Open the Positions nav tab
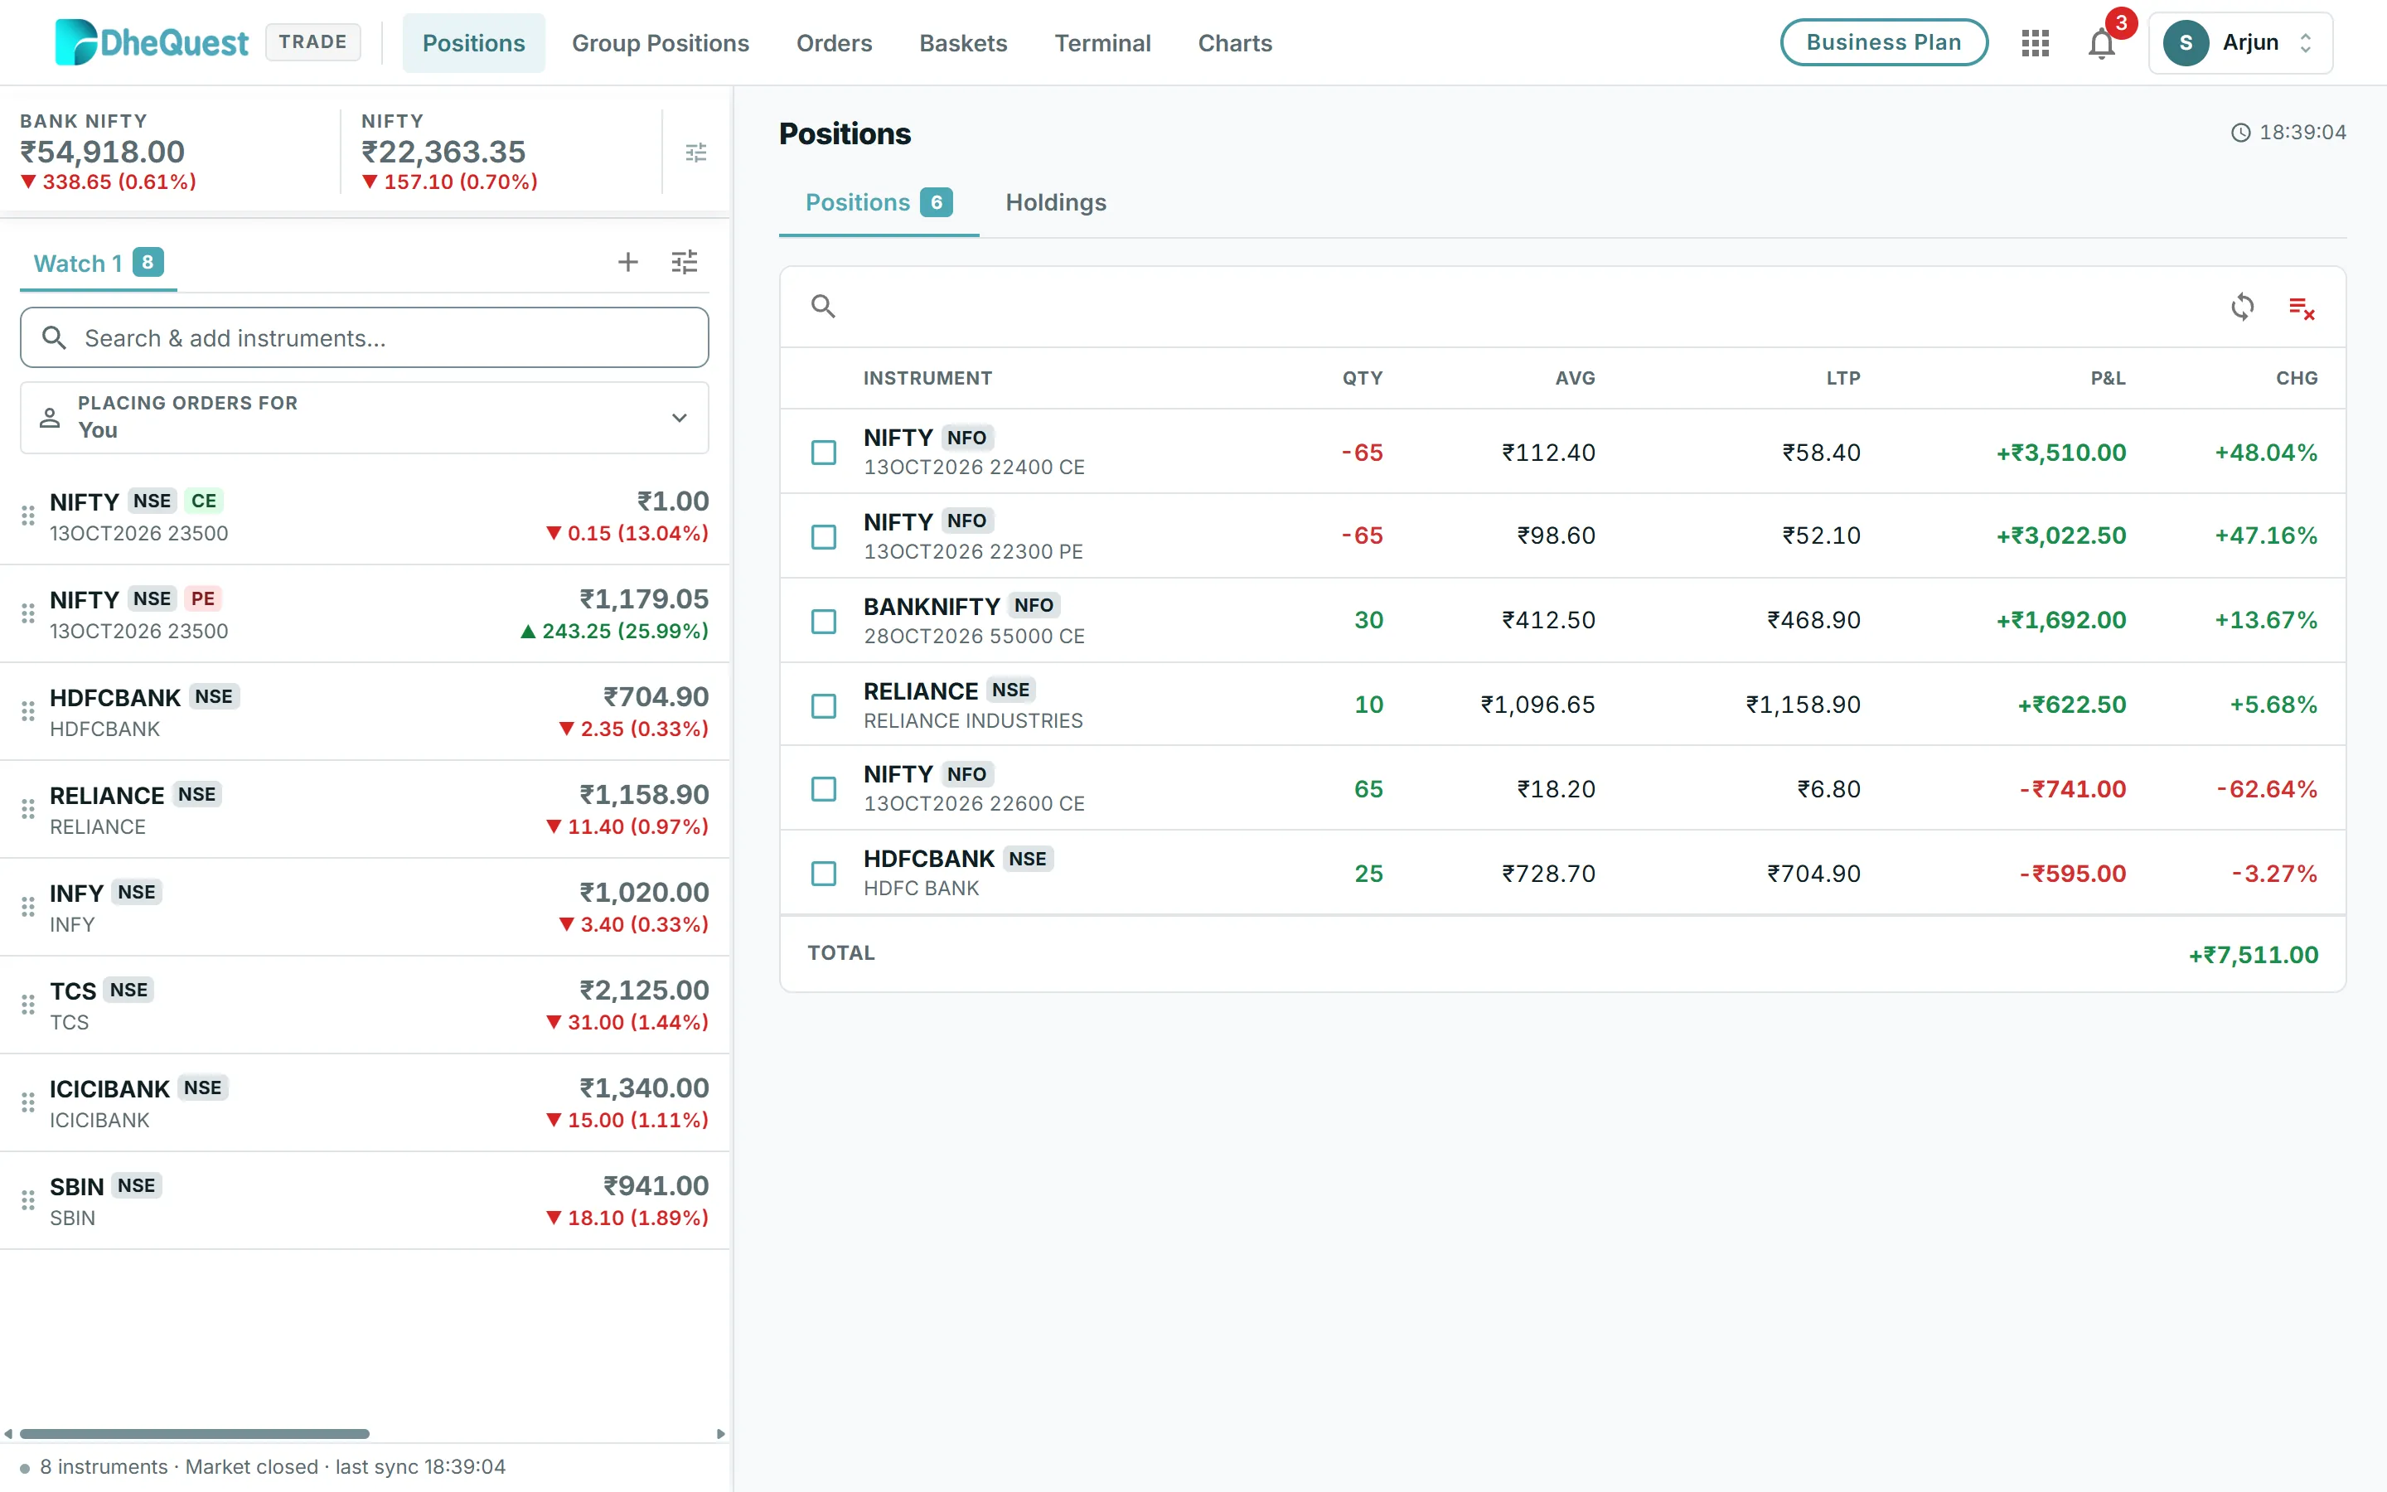Viewport: 2387px width, 1492px height. [473, 42]
